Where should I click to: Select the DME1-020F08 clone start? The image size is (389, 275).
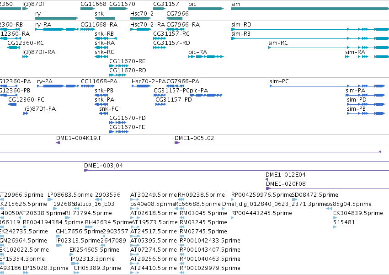(268, 189)
